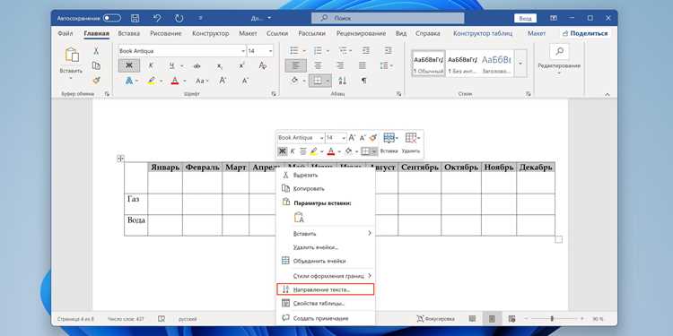673x336 pixels.
Task: Choose Направление текста in the context menu
Action: point(325,289)
